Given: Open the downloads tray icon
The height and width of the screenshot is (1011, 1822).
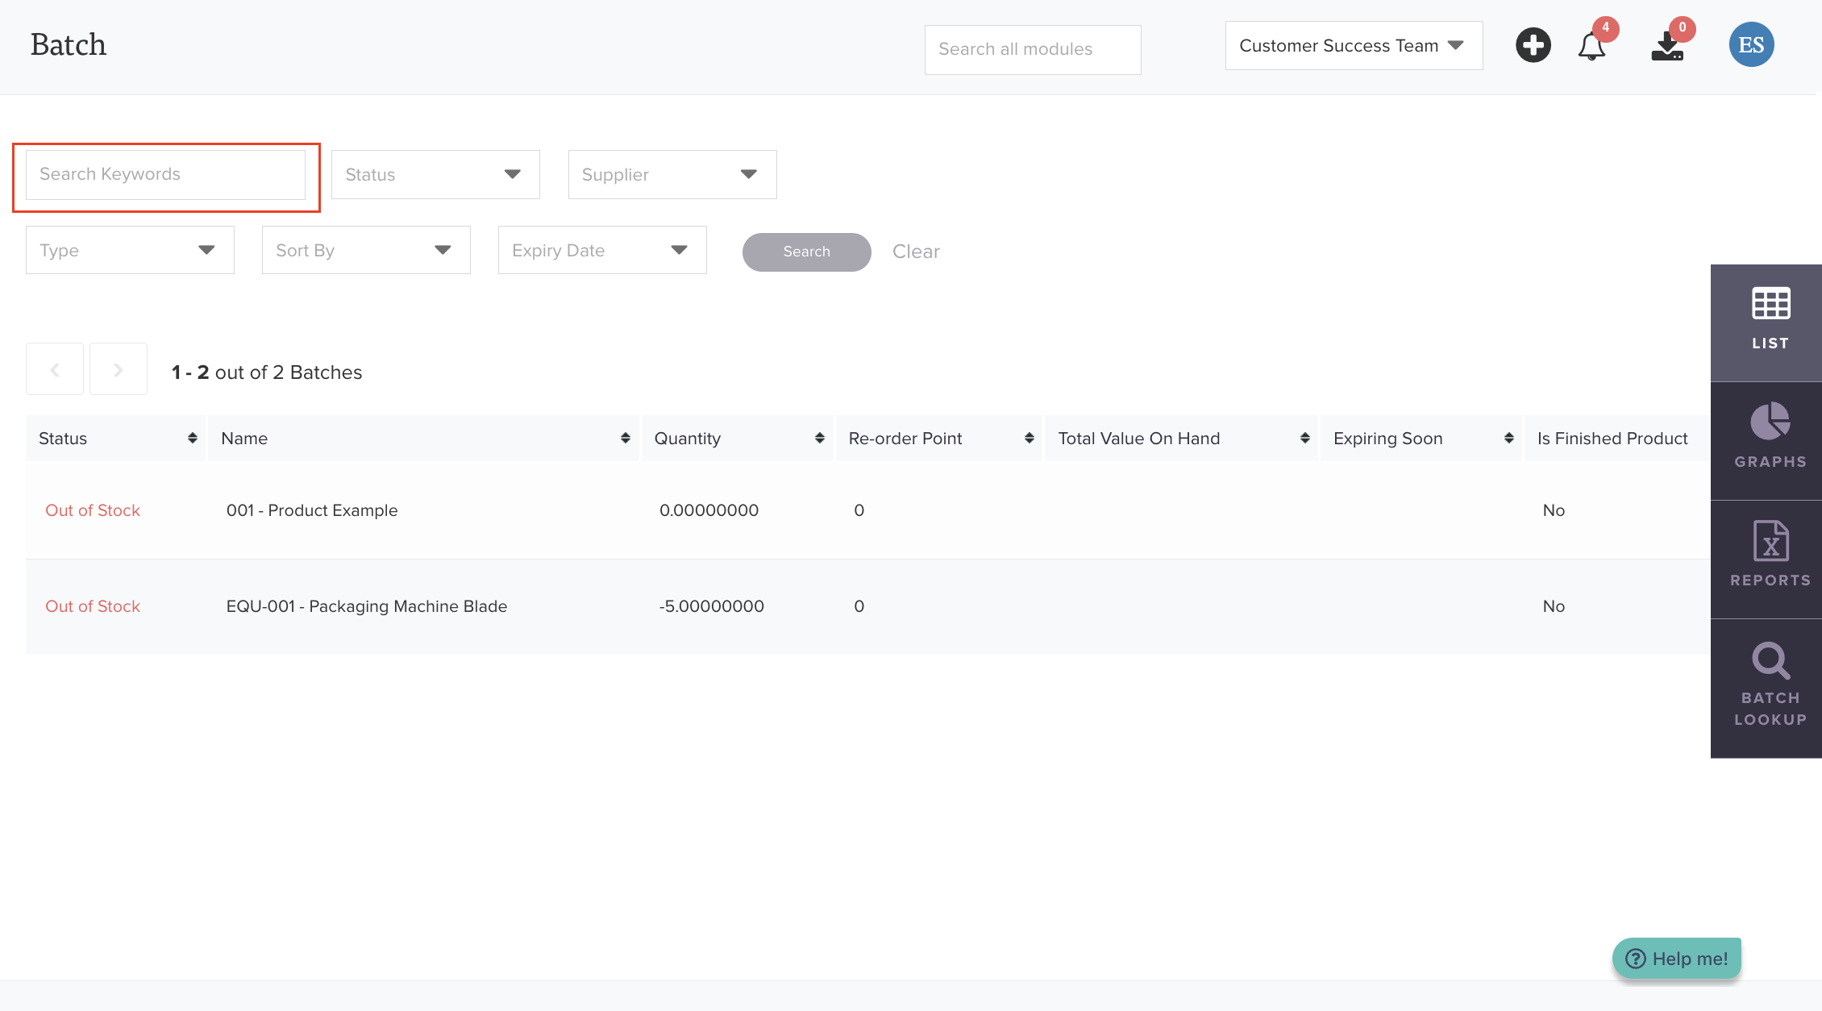Looking at the screenshot, I should tap(1667, 46).
